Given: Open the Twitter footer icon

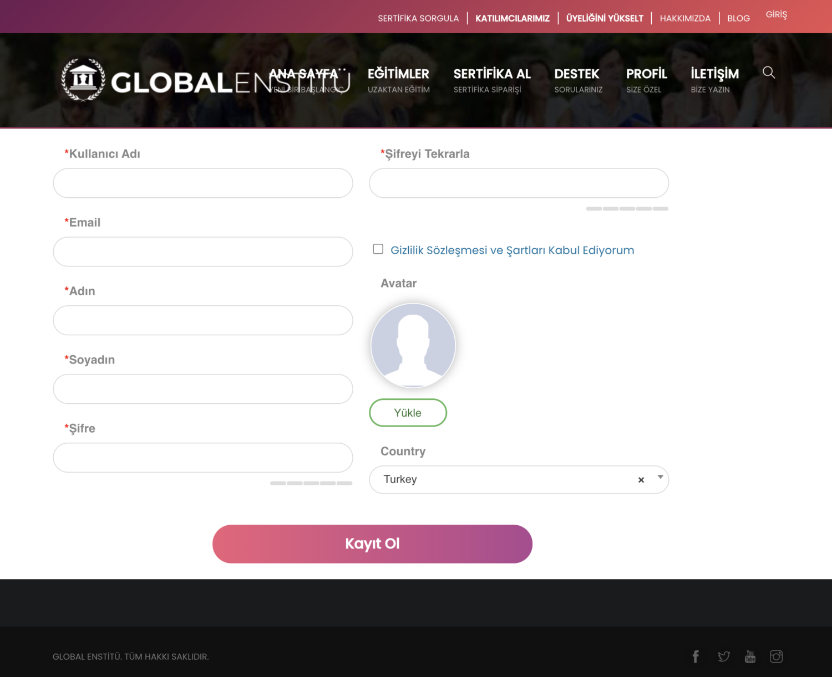Looking at the screenshot, I should [x=723, y=657].
